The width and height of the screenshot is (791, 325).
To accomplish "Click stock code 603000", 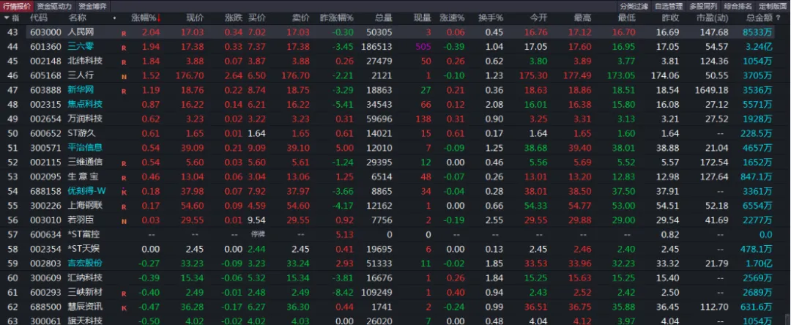I will 45,31.
